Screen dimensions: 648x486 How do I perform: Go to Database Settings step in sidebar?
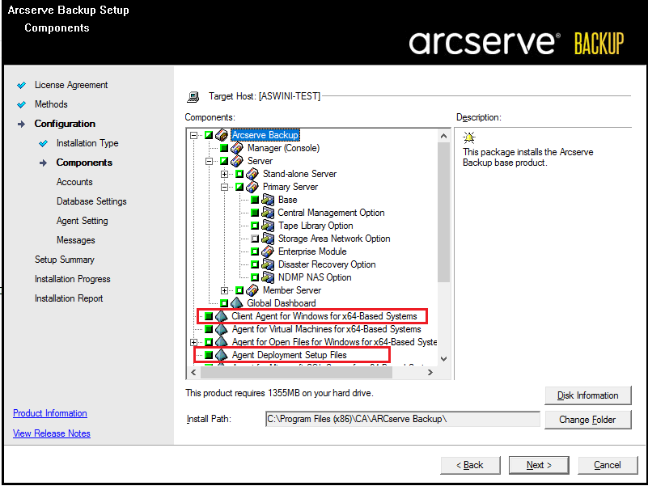click(x=91, y=201)
